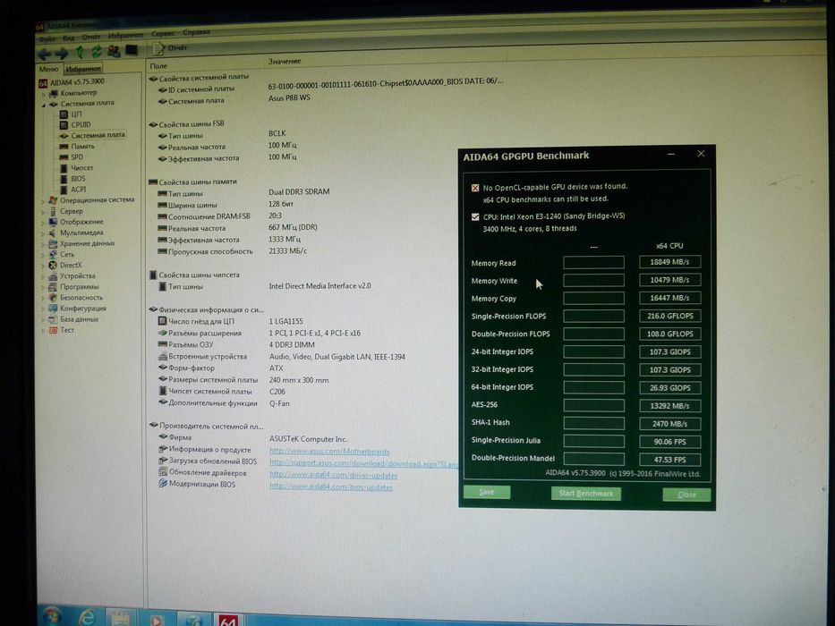835x626 pixels.
Task: Click the users/audit toolbar icon
Action: 114,51
